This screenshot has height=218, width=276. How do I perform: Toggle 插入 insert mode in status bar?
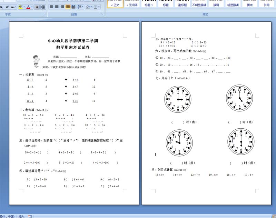pos(21,216)
